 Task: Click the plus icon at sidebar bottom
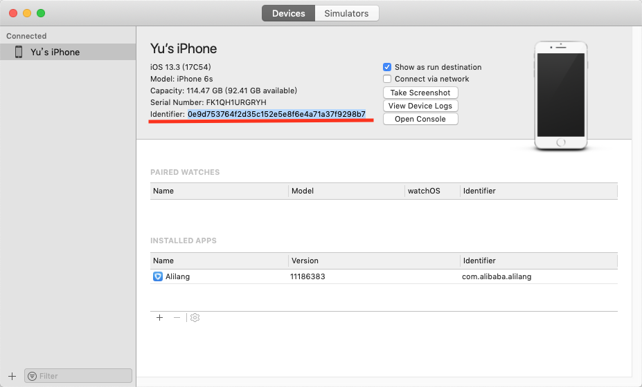[12, 376]
